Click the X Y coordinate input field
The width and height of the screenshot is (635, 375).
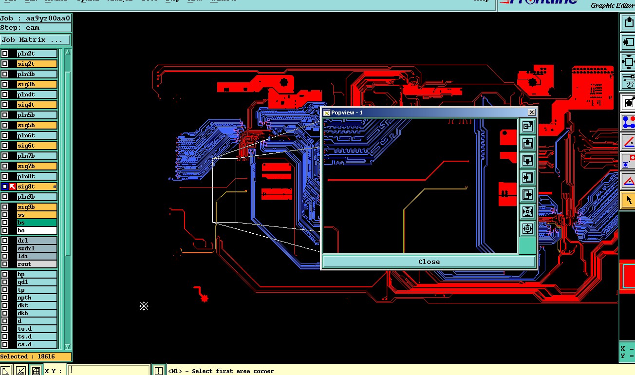[109, 371]
